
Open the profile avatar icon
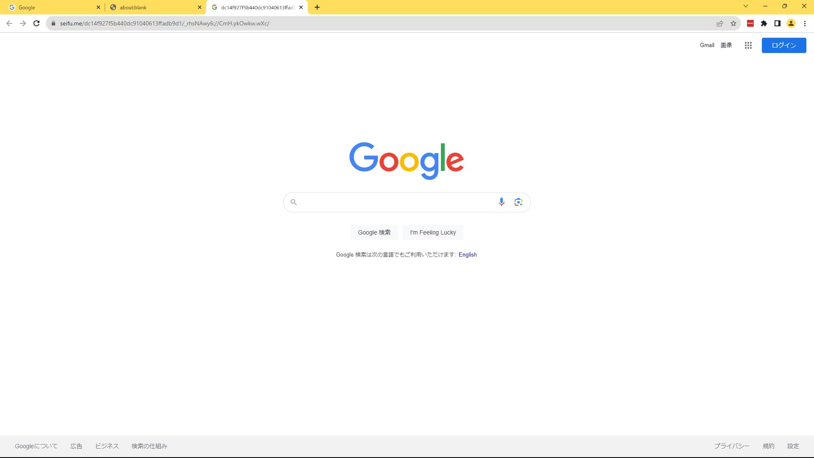[791, 23]
